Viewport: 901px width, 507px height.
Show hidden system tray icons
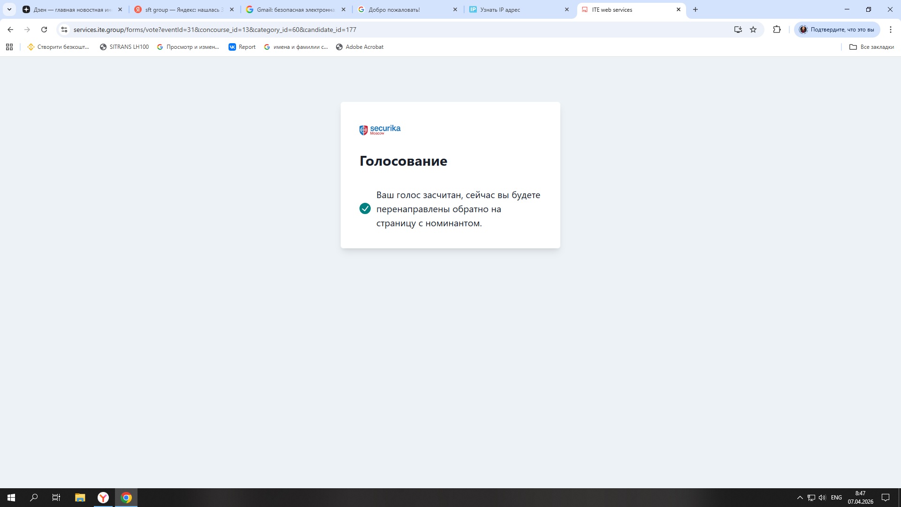coord(800,498)
